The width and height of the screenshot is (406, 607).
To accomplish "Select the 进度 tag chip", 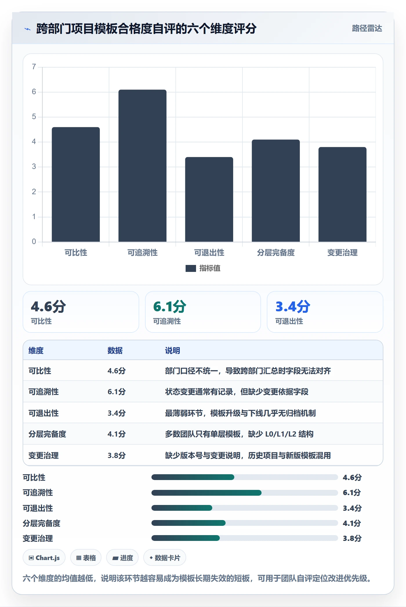I will 122,558.
